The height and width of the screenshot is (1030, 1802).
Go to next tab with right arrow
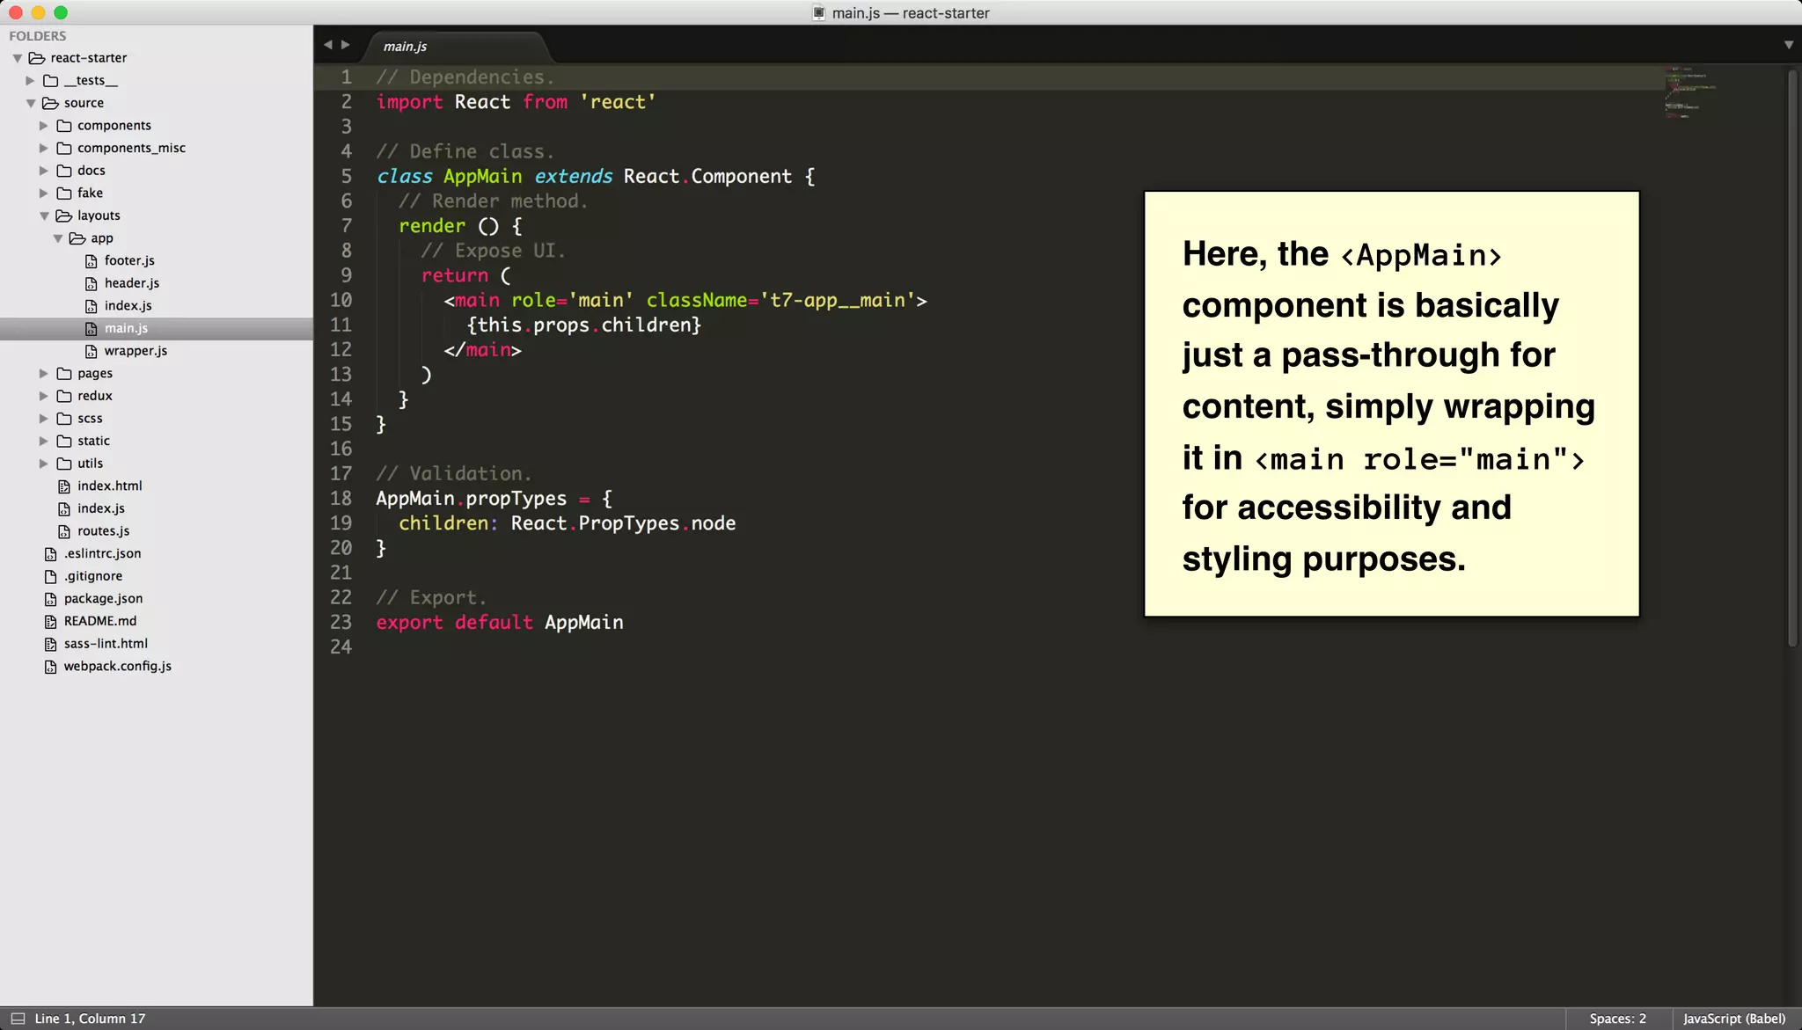pyautogui.click(x=346, y=45)
